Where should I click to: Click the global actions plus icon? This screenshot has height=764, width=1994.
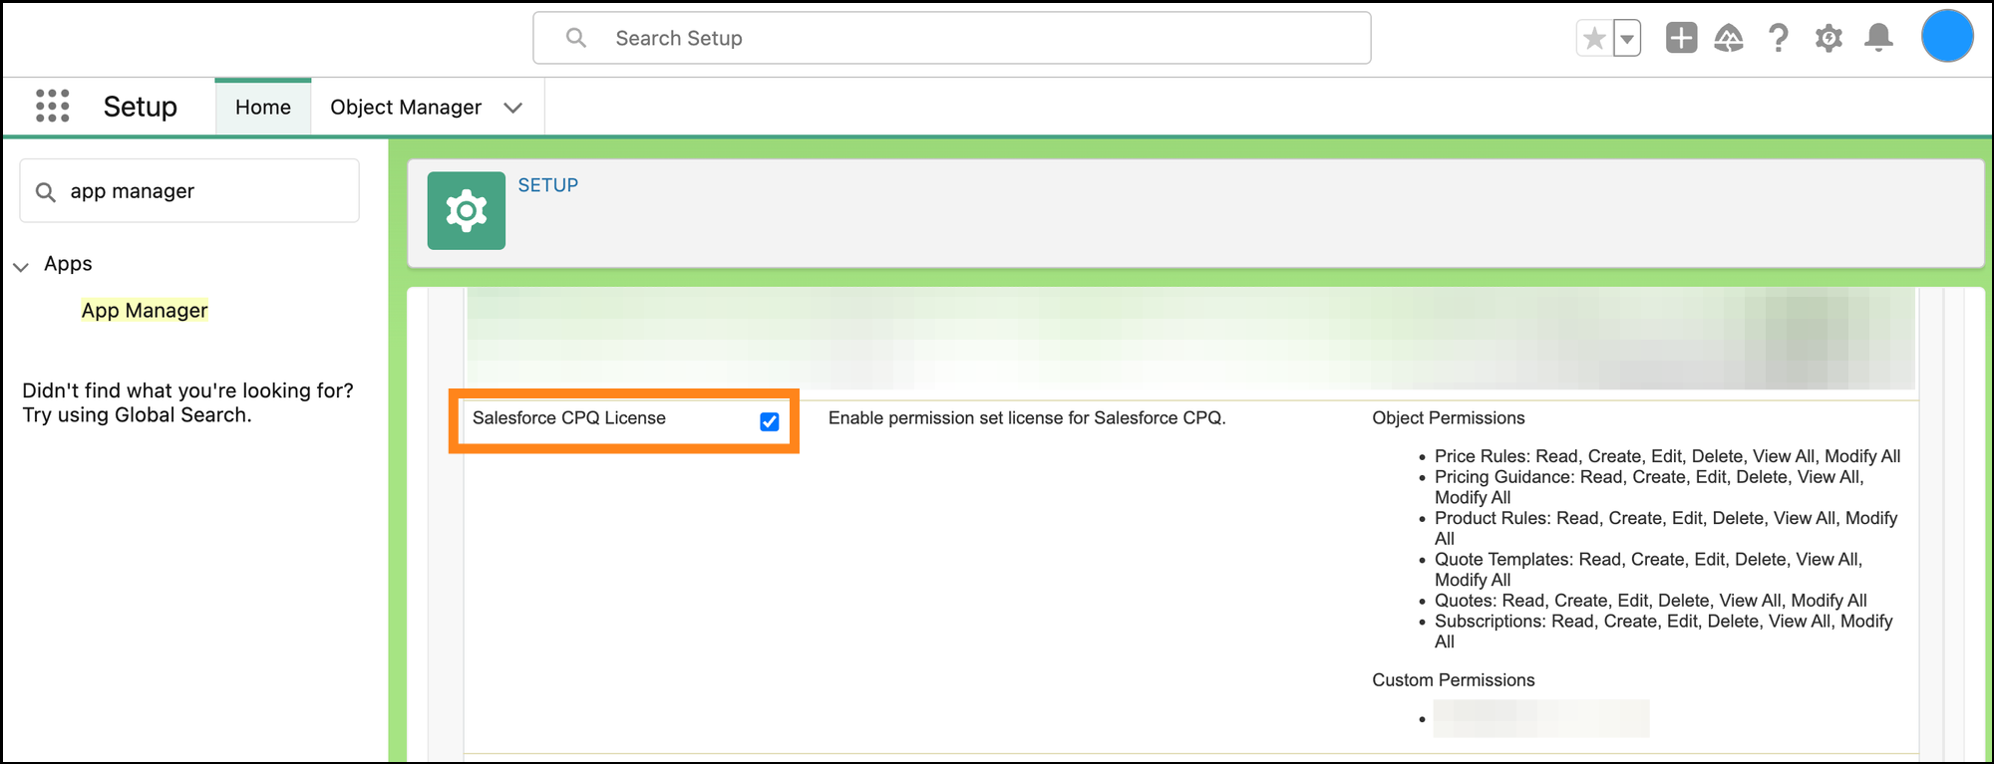pyautogui.click(x=1681, y=38)
